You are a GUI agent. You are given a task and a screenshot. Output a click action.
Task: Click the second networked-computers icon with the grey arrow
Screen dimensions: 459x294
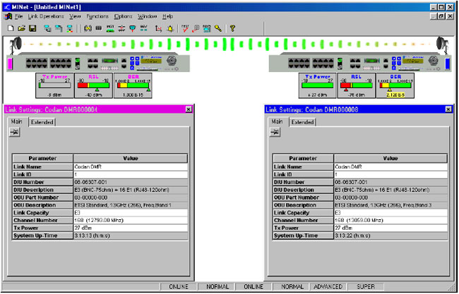point(59,28)
